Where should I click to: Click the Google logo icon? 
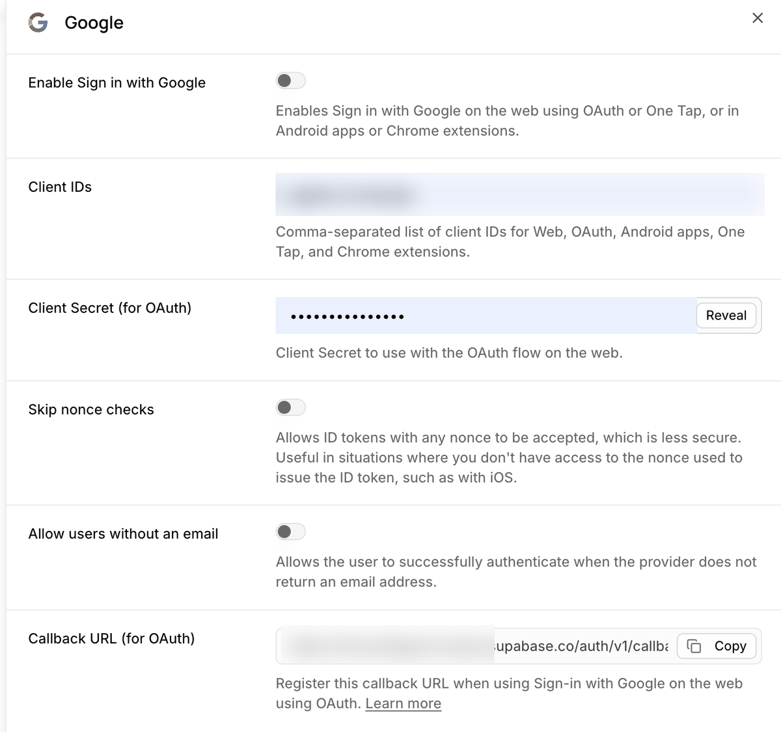click(38, 23)
